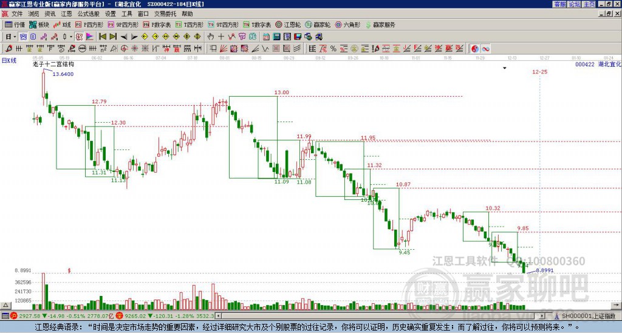Click the 客服 customer service button

pyautogui.click(x=560, y=4)
